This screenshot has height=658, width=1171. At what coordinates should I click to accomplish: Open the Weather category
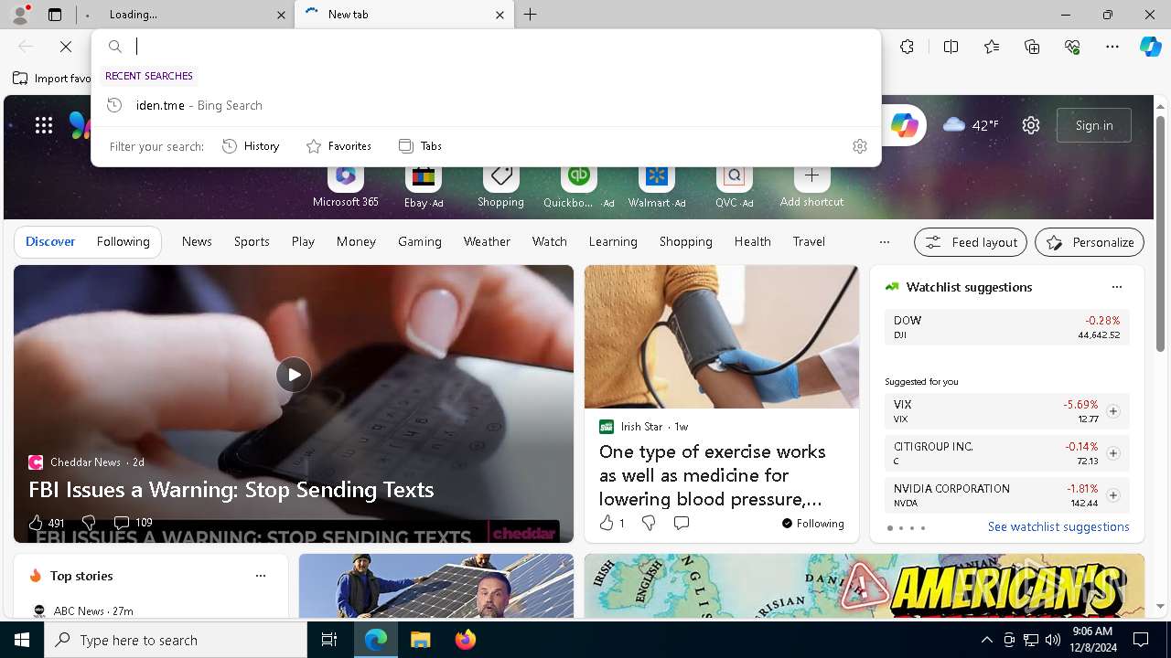tap(487, 241)
